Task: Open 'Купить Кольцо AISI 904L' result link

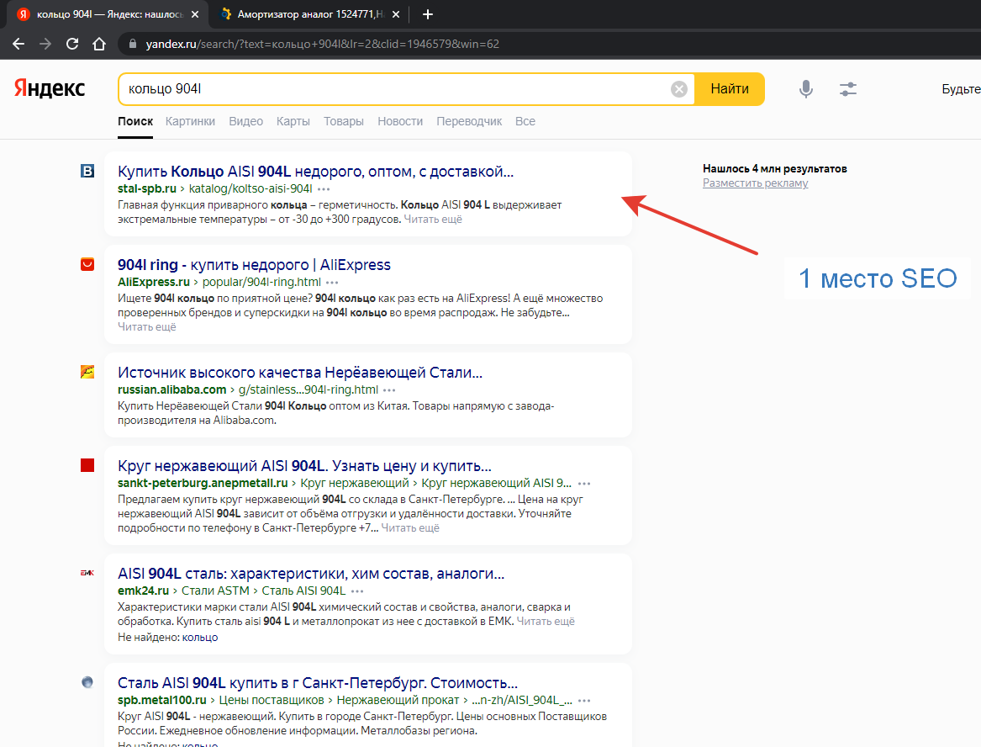Action: coord(315,172)
